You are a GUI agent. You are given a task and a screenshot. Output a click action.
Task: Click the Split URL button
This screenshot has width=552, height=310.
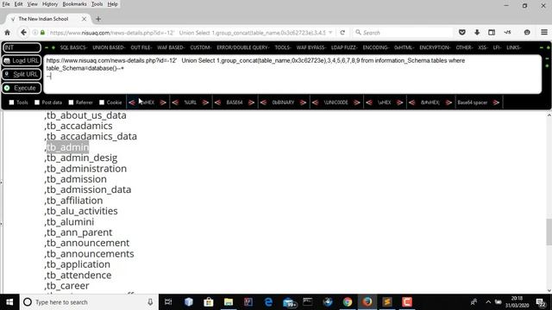coord(22,74)
